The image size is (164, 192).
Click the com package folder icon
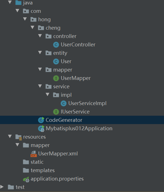pyautogui.click(x=26, y=11)
